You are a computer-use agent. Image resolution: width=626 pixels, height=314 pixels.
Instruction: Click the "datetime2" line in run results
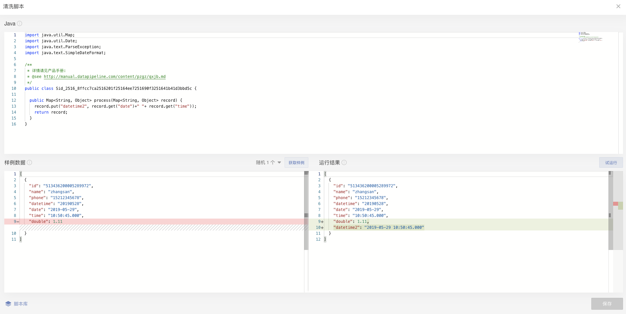[378, 227]
